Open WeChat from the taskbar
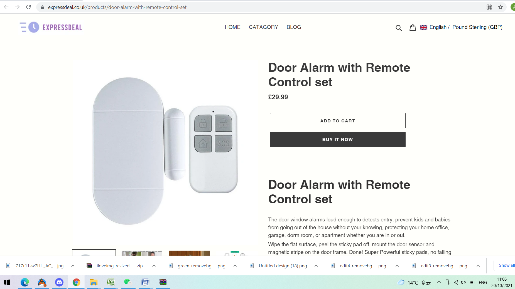The width and height of the screenshot is (515, 289). point(128,282)
